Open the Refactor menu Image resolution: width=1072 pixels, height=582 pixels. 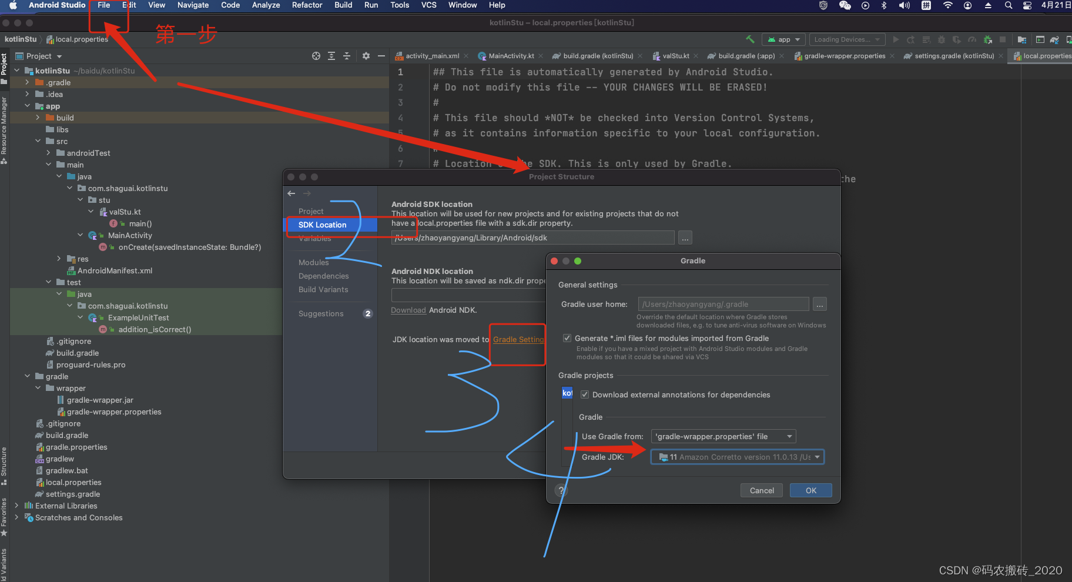tap(307, 5)
